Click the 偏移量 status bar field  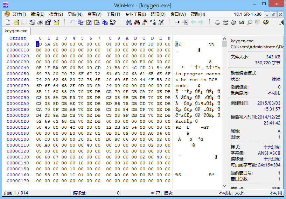click(x=96, y=193)
